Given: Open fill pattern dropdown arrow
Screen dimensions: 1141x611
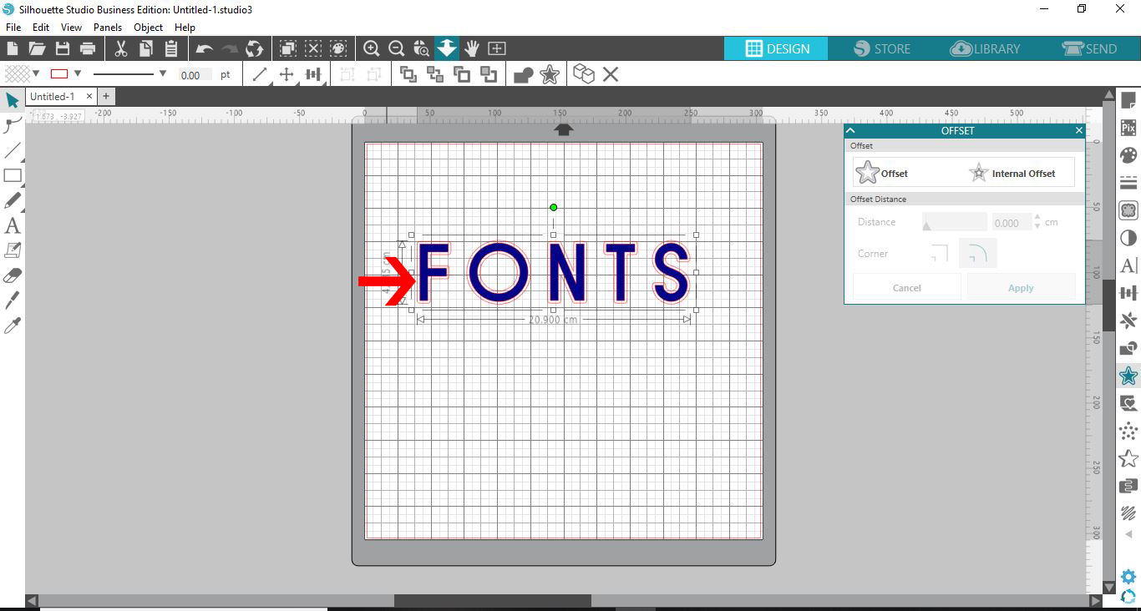Looking at the screenshot, I should click(x=36, y=74).
